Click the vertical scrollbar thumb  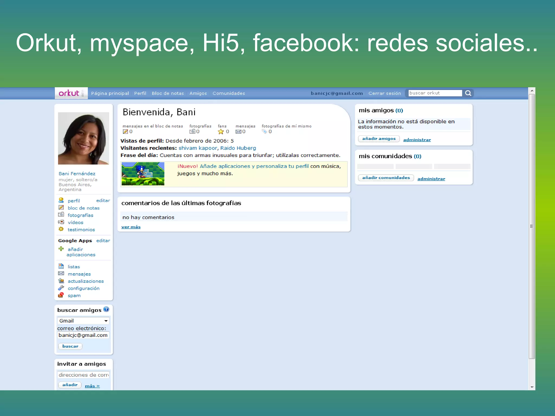[532, 226]
